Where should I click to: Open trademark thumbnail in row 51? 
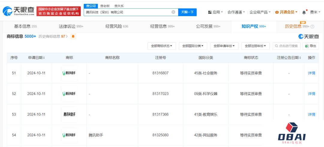pos(69,73)
